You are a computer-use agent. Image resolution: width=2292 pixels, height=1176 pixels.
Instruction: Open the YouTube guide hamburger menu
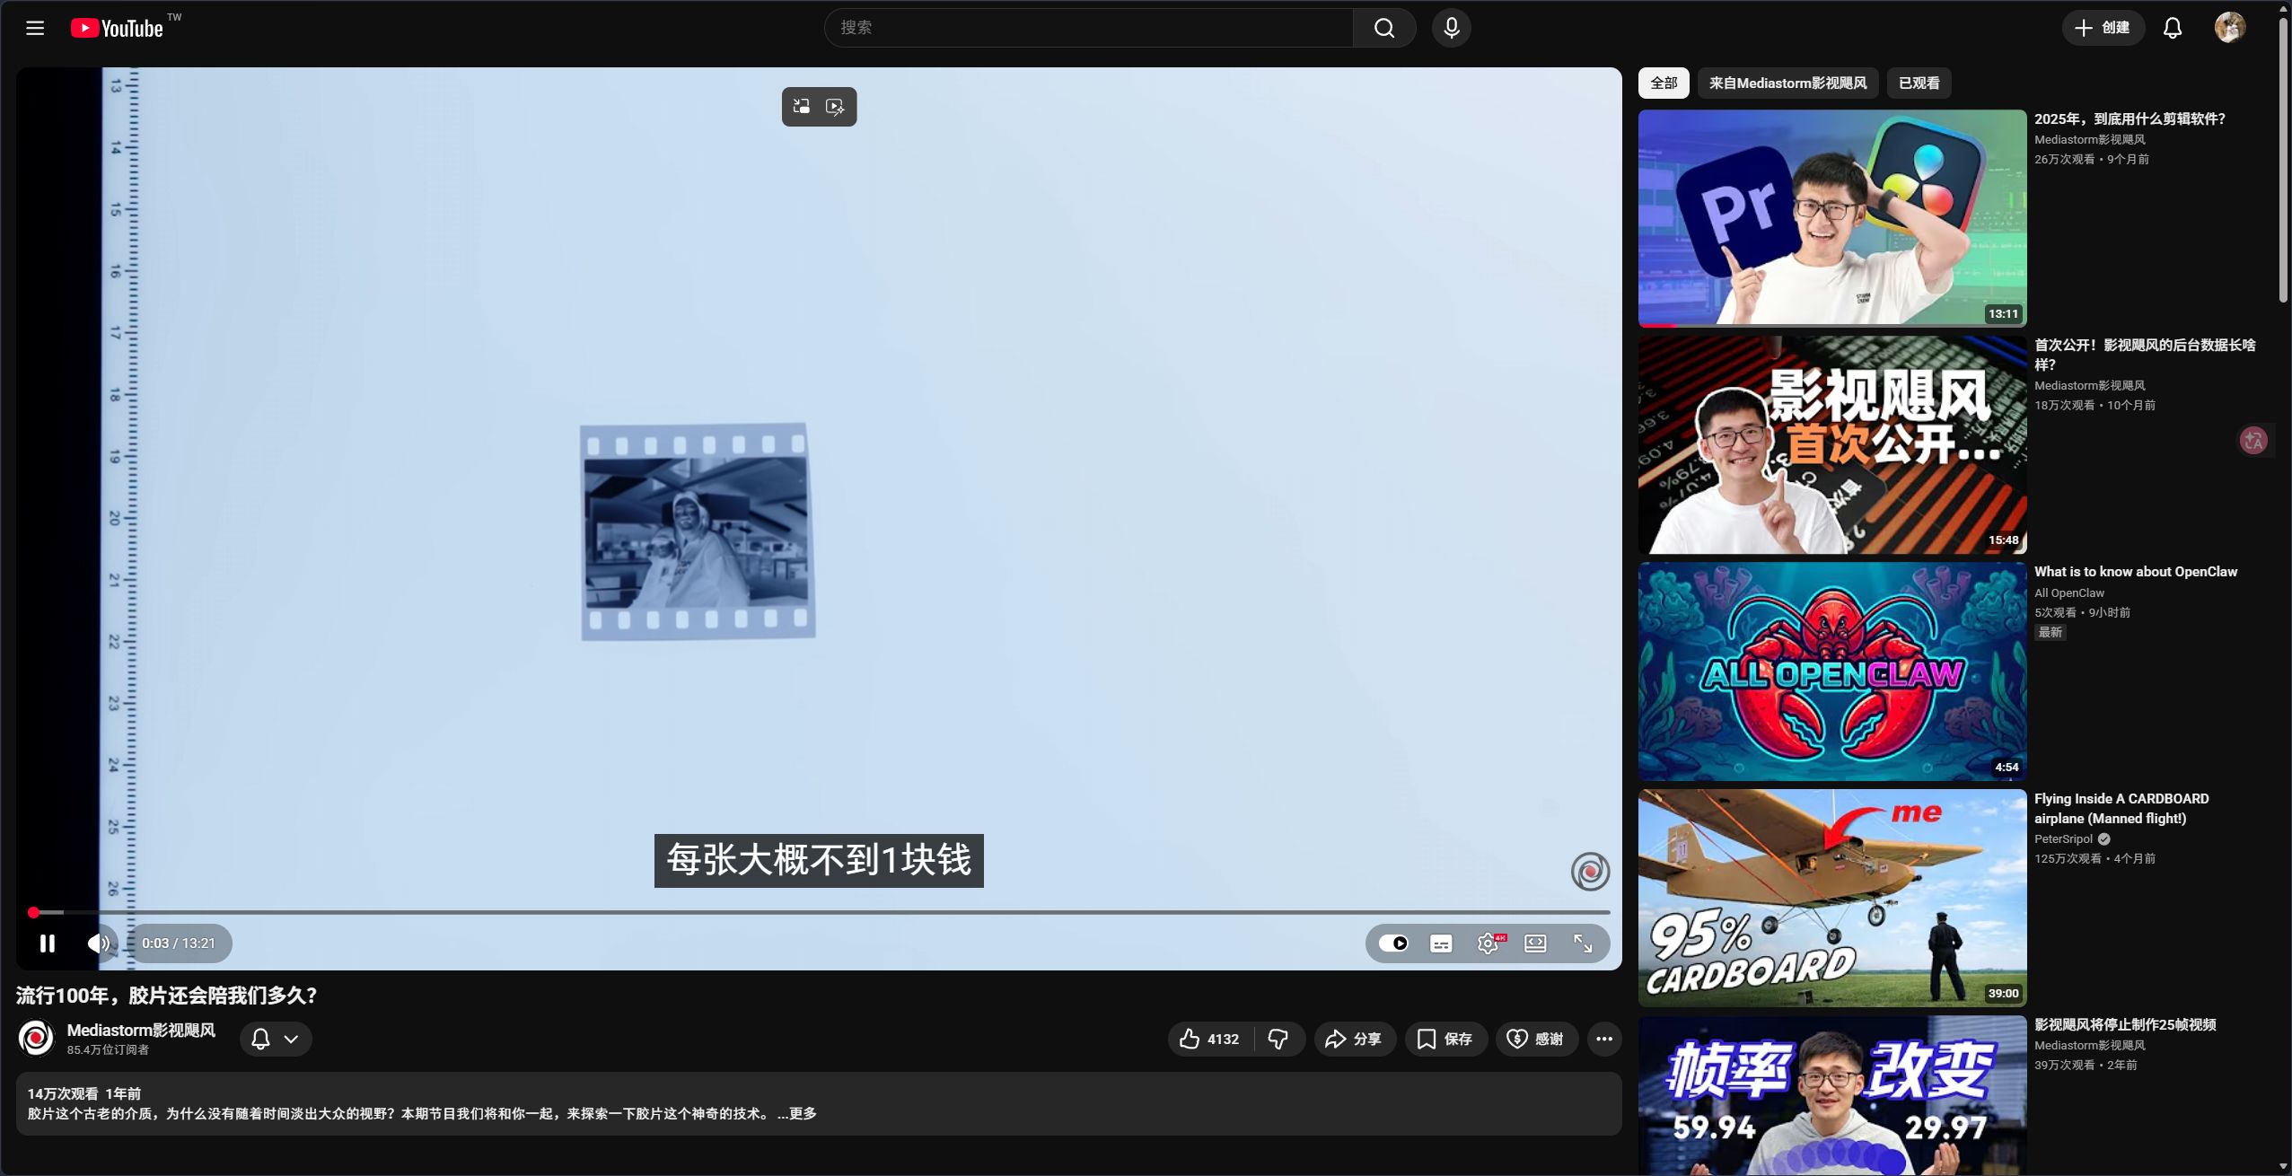[35, 28]
